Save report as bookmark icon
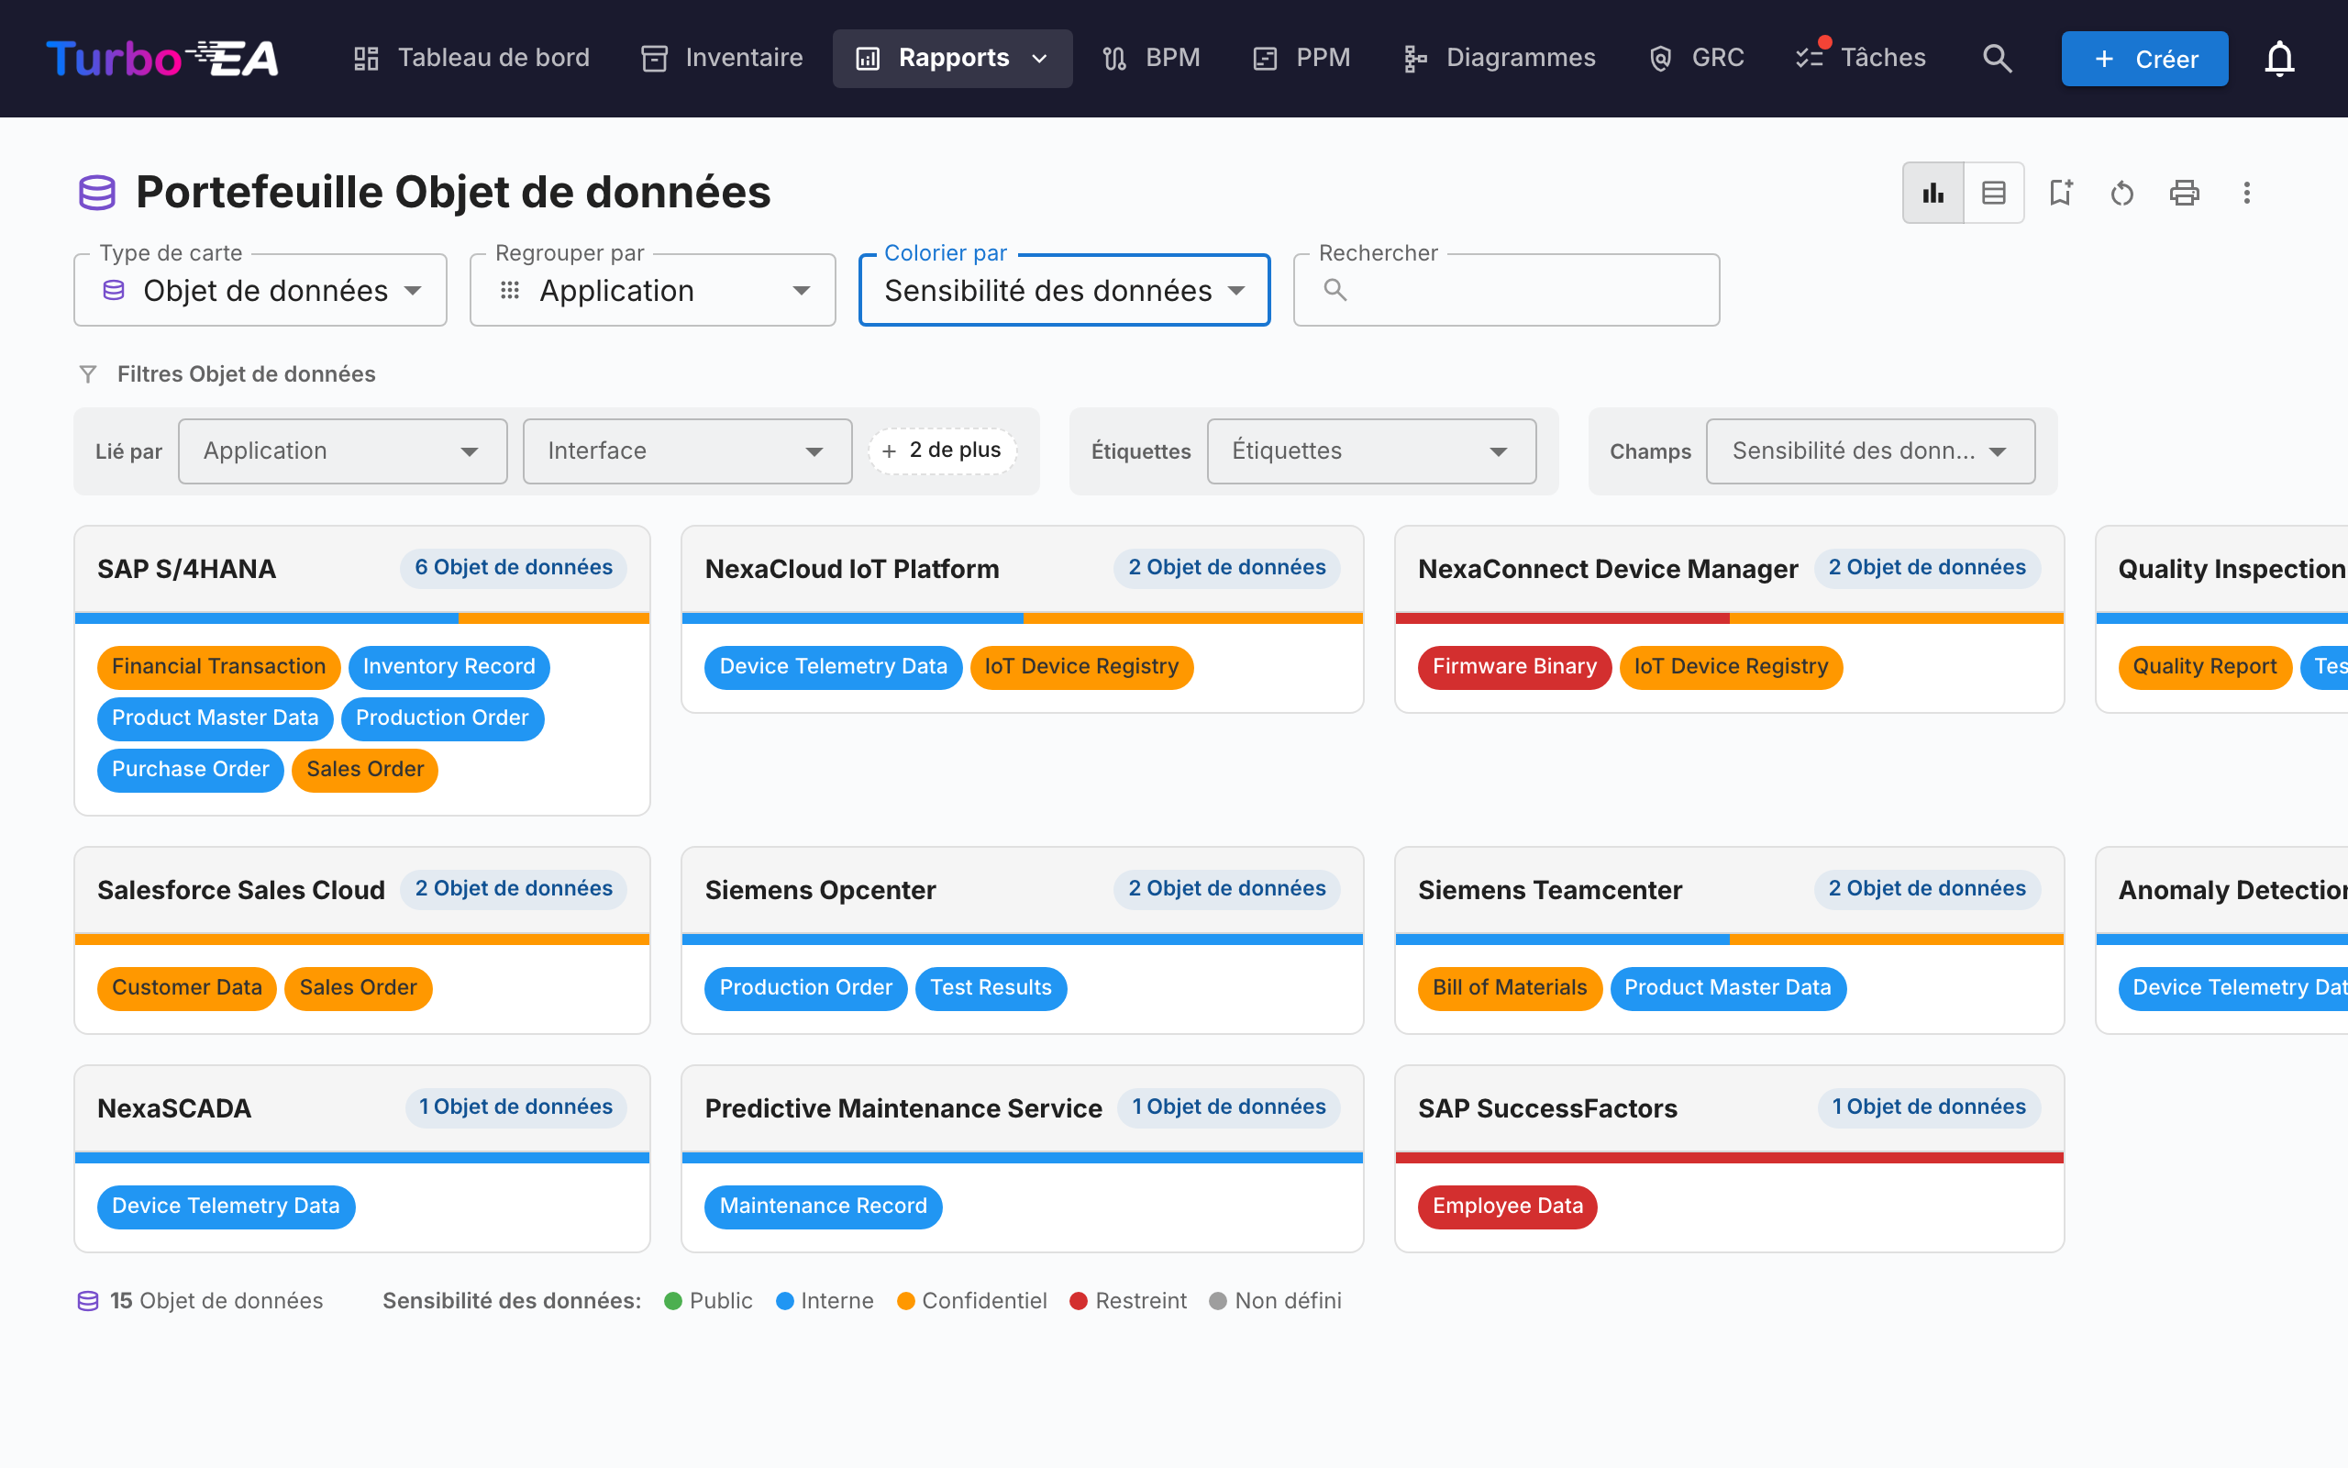This screenshot has width=2348, height=1468. pos(2060,194)
